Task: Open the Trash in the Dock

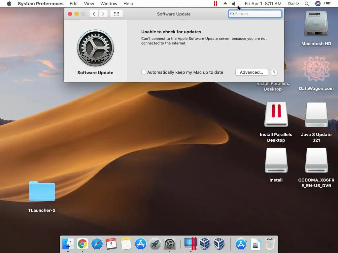Action: point(270,244)
